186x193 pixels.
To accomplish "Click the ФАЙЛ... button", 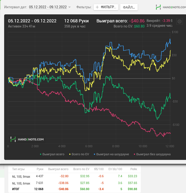I will [129, 7].
